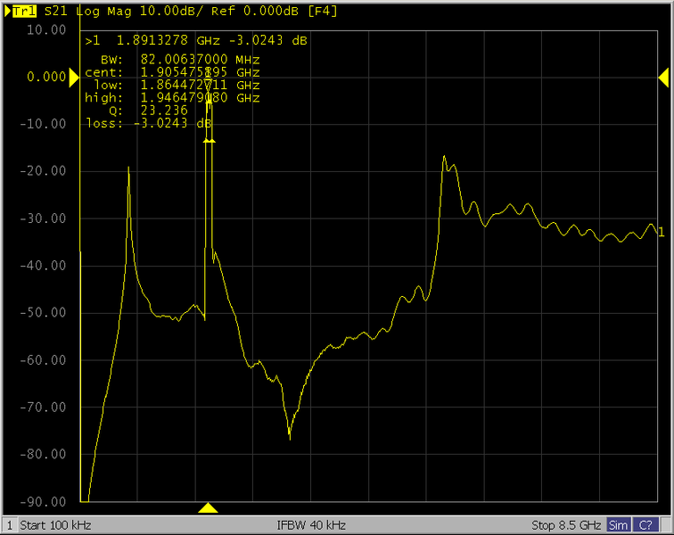This screenshot has width=674, height=535.
Task: Click the trace 1 end label at right edge
Action: (x=661, y=233)
